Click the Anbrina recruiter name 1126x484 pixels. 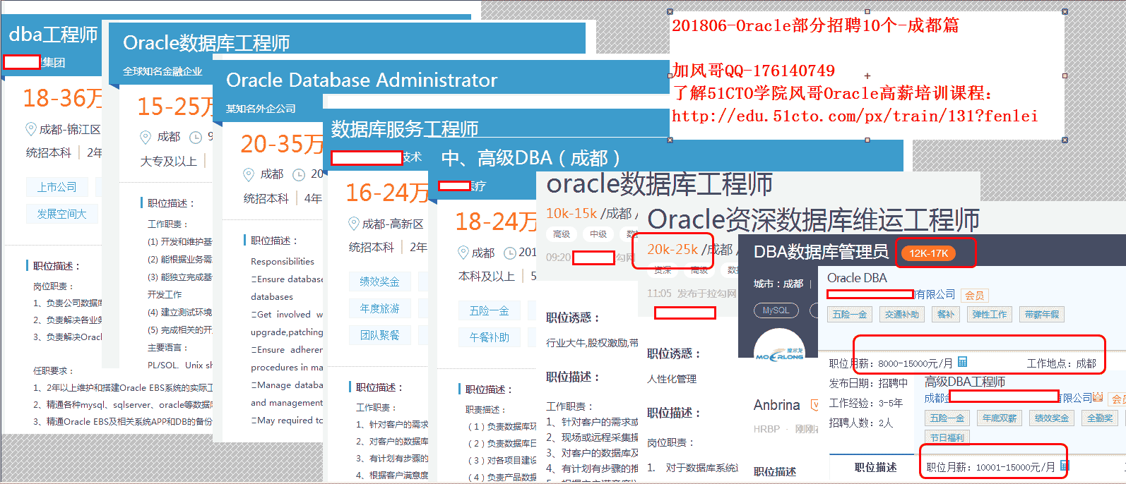tap(776, 405)
